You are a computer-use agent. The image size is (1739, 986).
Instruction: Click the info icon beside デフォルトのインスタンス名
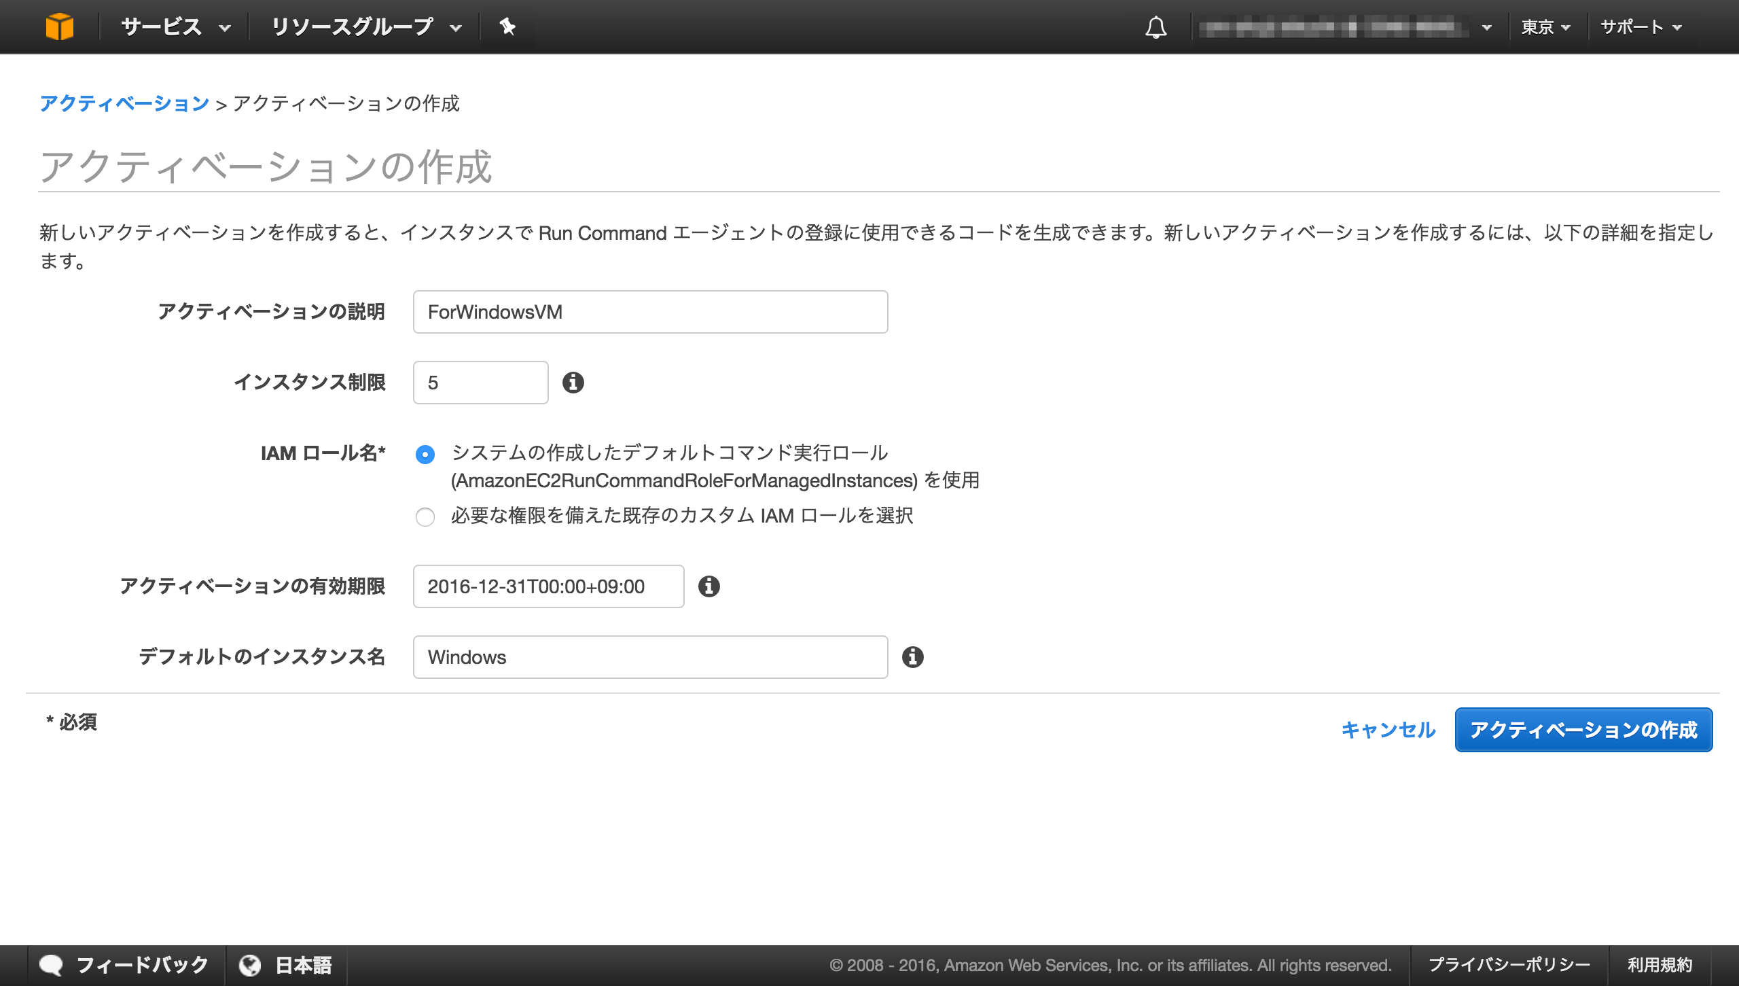click(x=914, y=656)
